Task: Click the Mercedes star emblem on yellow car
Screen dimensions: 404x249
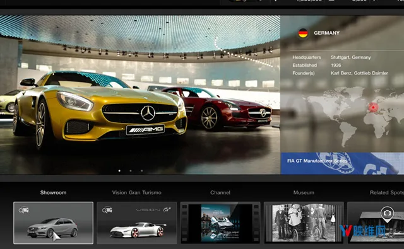Action: (x=148, y=113)
